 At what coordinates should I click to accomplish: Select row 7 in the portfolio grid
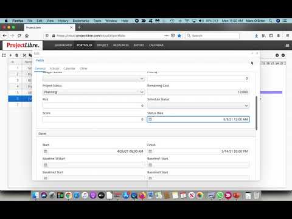pos(20,105)
